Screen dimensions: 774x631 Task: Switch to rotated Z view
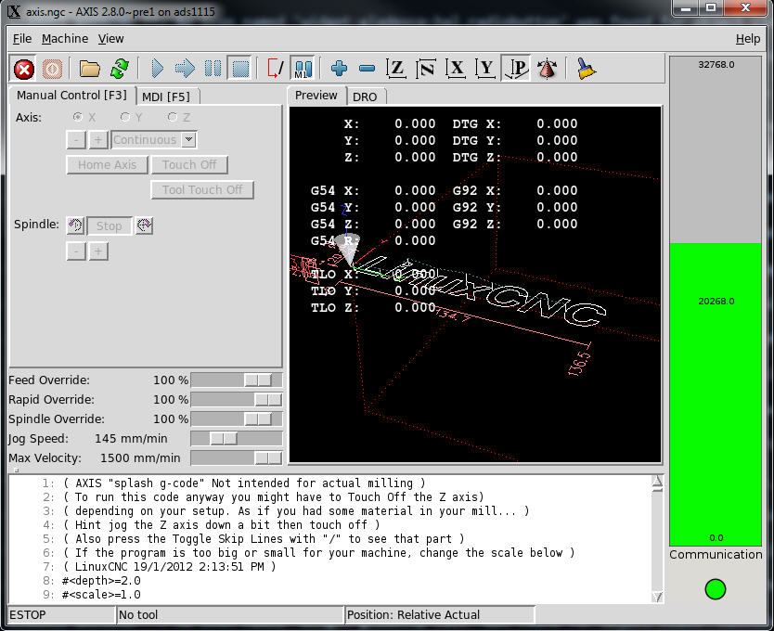[425, 69]
